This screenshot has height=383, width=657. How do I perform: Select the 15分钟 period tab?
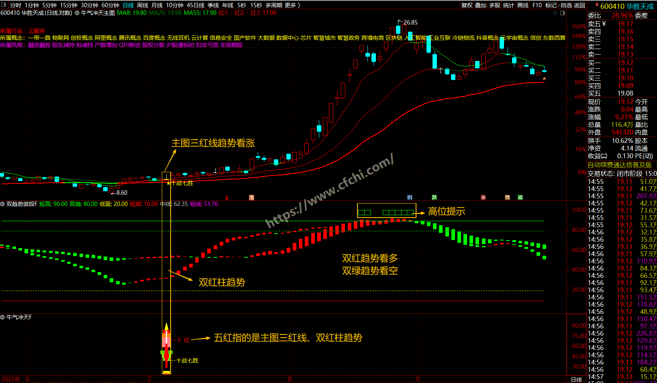69,5
